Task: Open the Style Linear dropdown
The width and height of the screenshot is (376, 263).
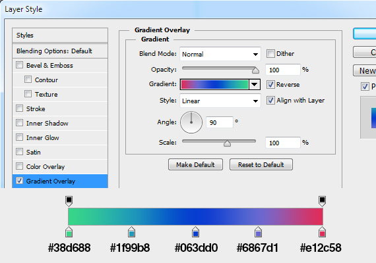Action: point(220,101)
